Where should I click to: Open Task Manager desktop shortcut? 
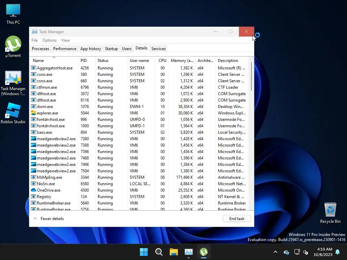click(x=13, y=83)
